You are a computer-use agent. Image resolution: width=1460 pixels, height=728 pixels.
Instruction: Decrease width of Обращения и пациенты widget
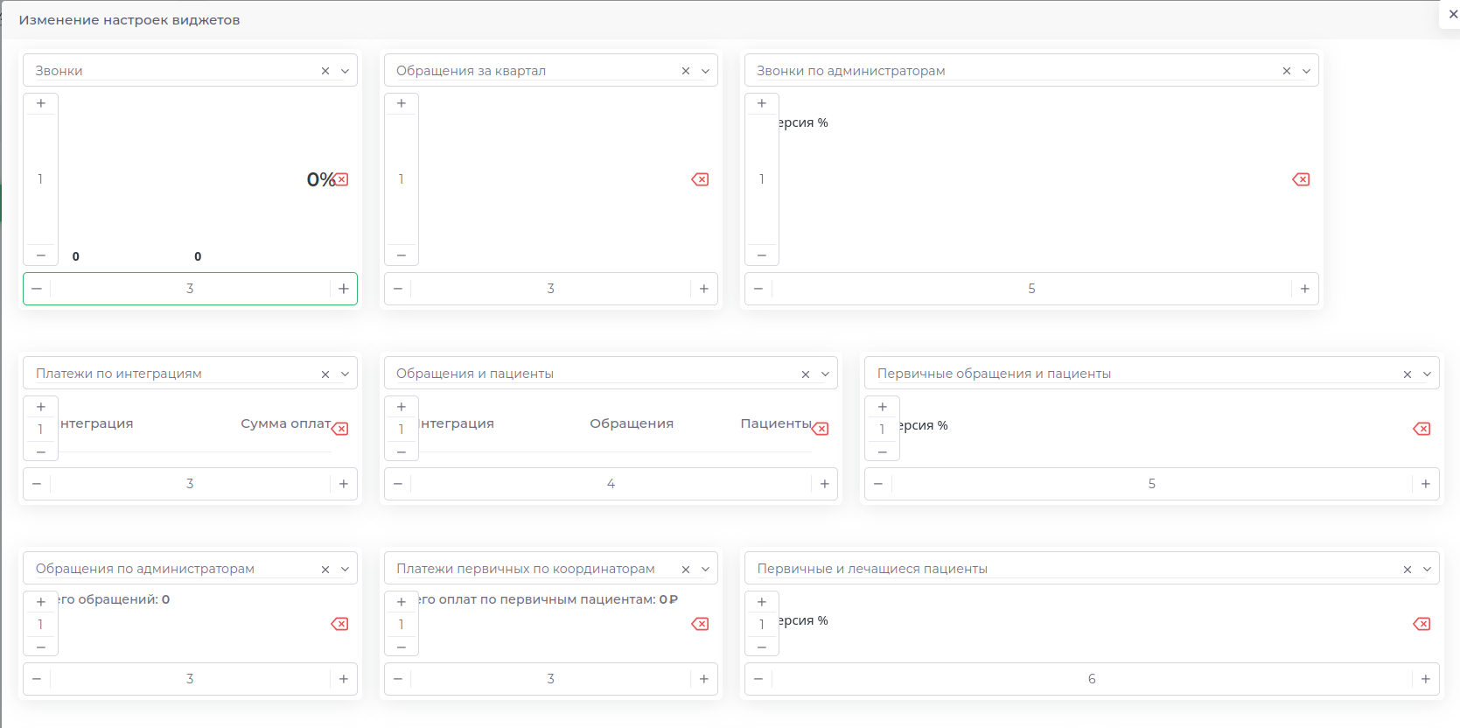tap(398, 484)
